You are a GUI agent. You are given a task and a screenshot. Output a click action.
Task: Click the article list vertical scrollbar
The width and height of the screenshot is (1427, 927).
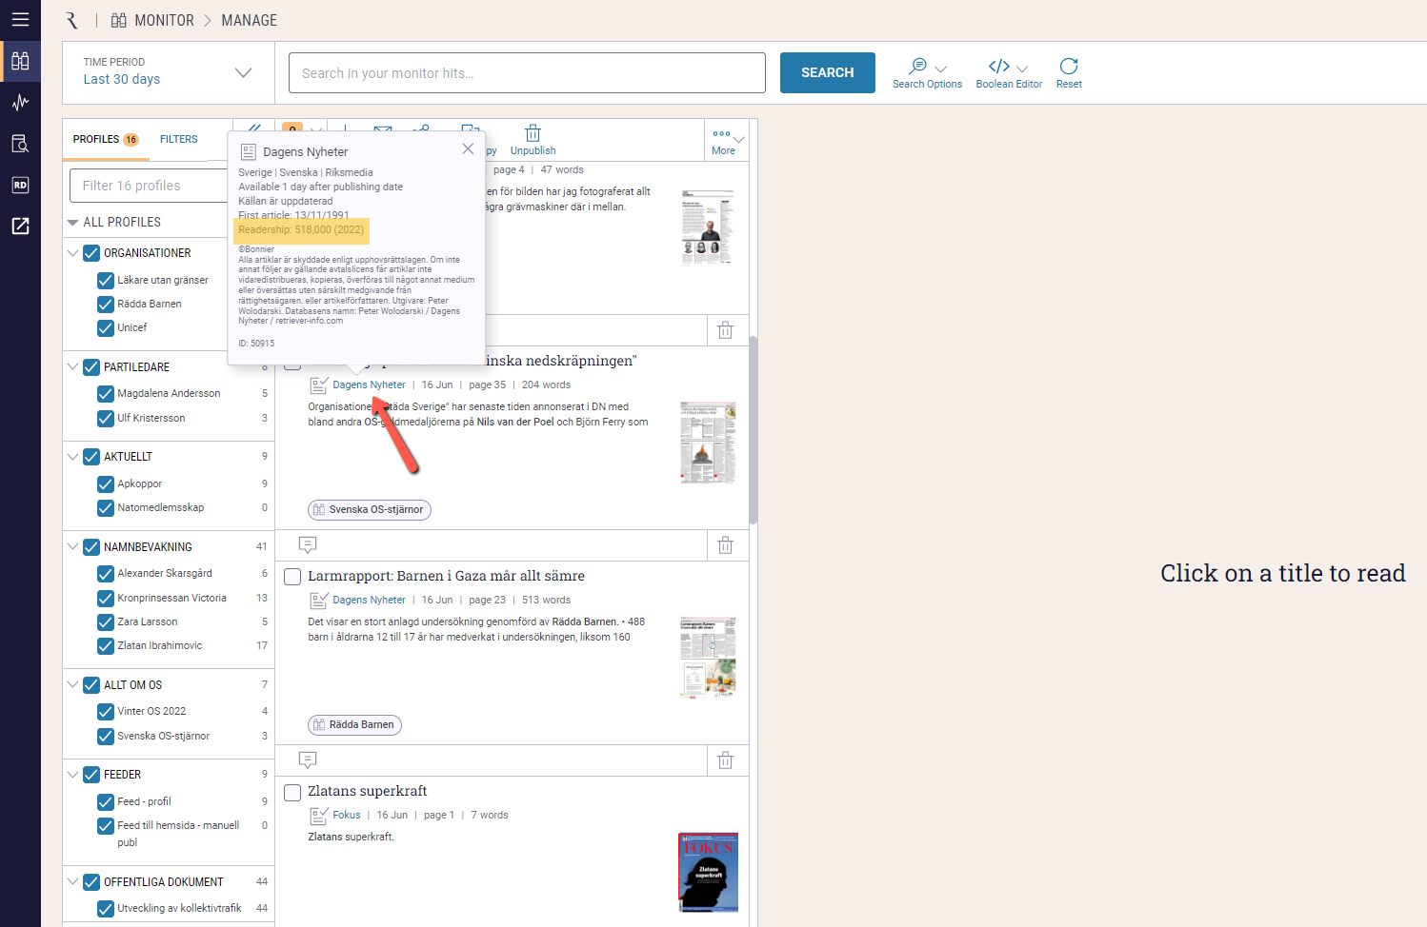point(753,429)
